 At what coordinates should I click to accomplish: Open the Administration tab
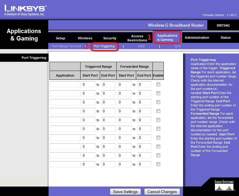197,38
